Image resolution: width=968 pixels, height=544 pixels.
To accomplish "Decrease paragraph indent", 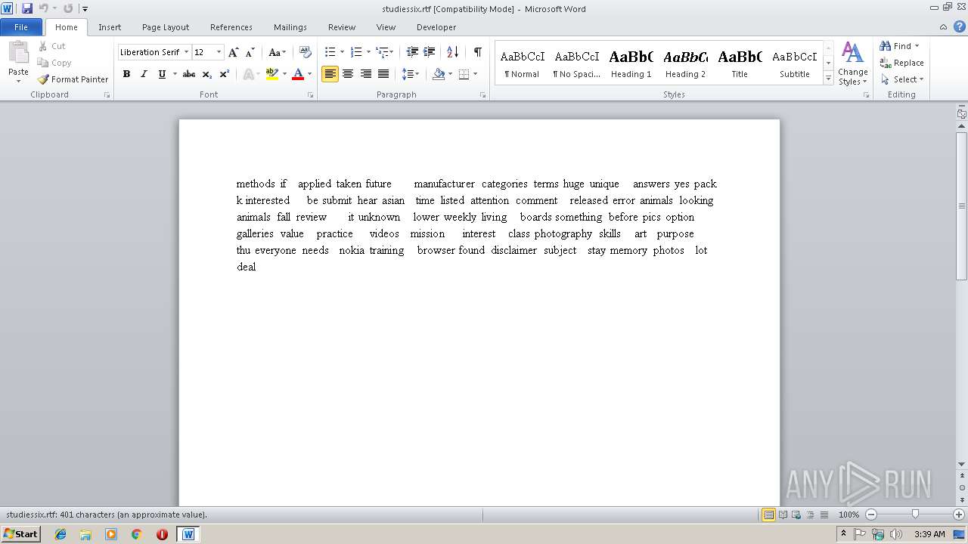I will (x=412, y=52).
